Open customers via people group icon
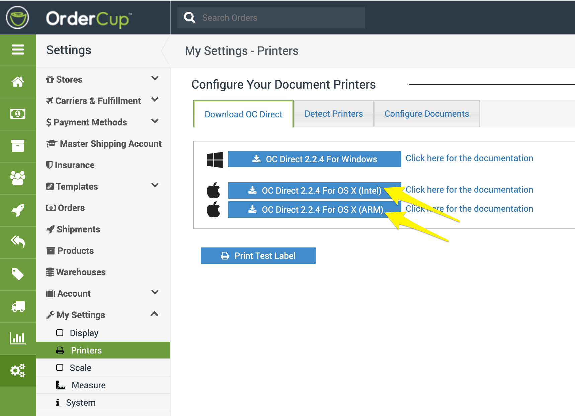575x416 pixels. 18,178
